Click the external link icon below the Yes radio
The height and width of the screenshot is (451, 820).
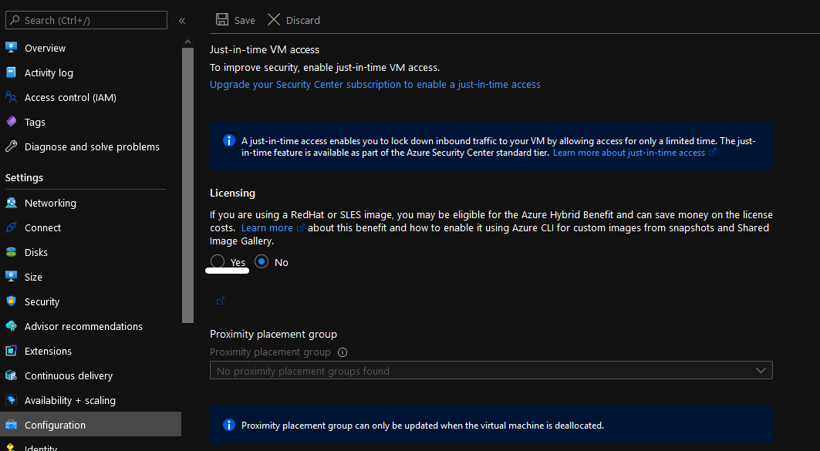click(x=220, y=301)
